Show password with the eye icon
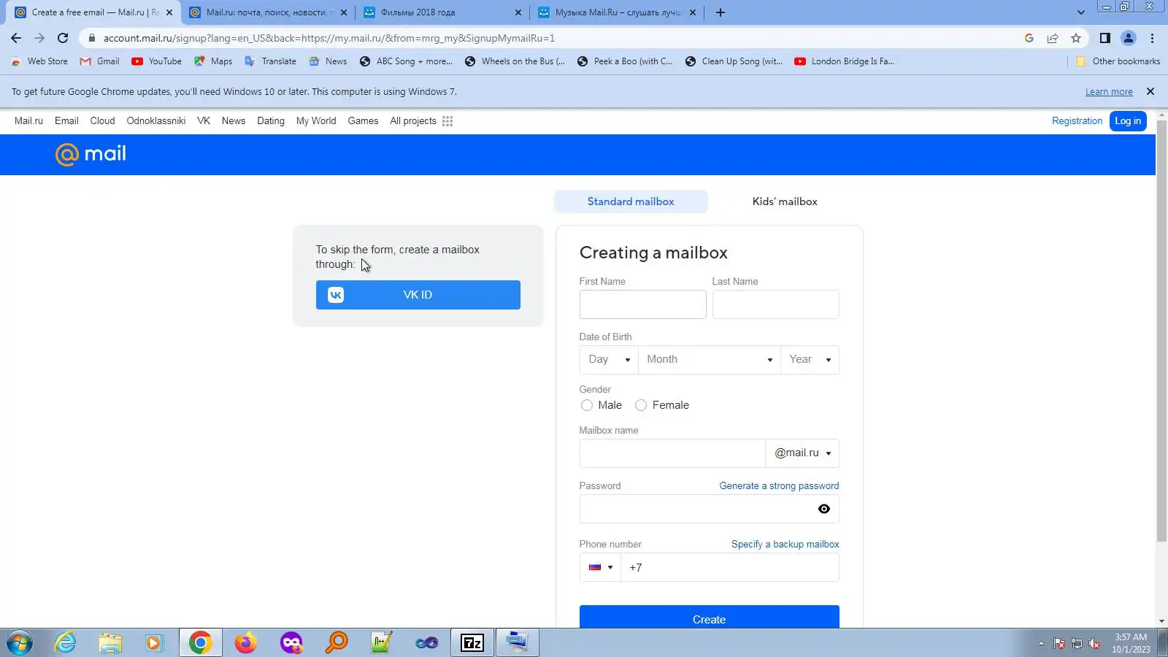This screenshot has height=657, width=1168. click(824, 509)
